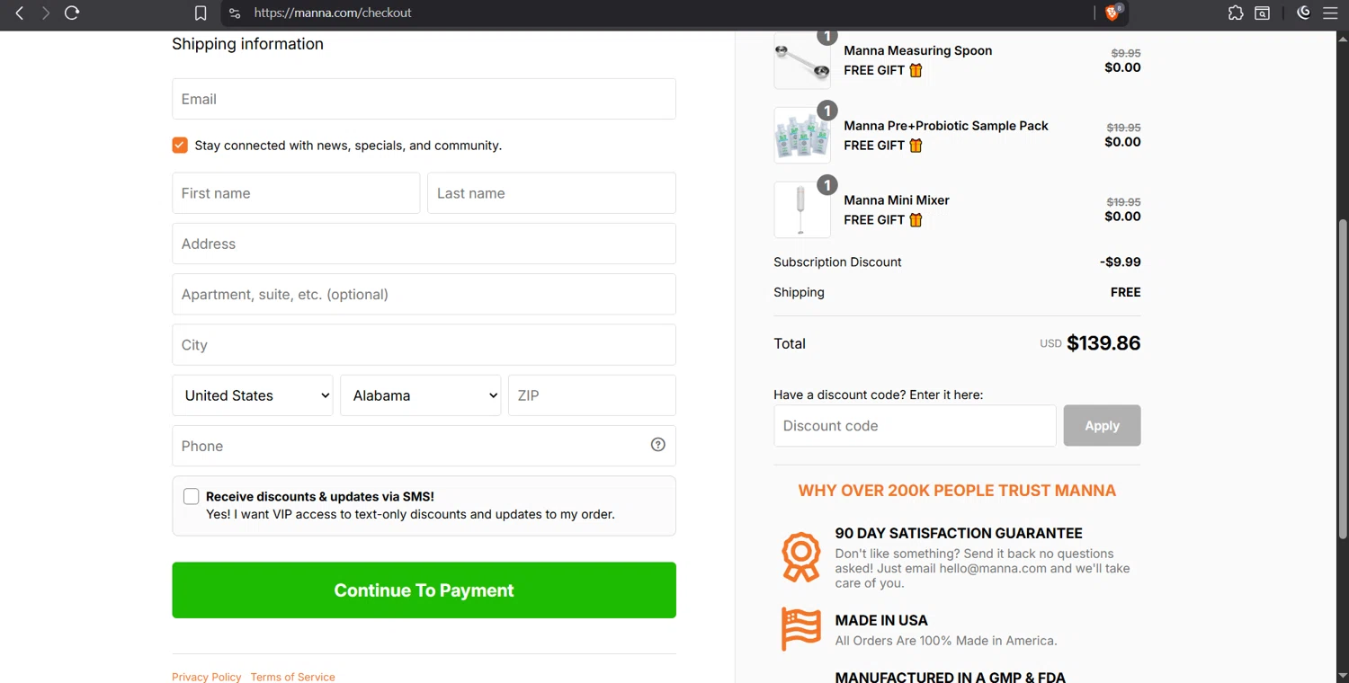The height and width of the screenshot is (683, 1349).
Task: Open site settings icon beside the URL
Action: tap(235, 13)
